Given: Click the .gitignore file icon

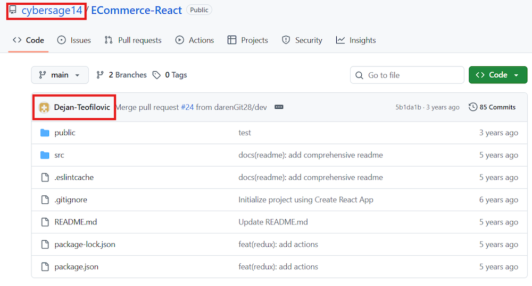Looking at the screenshot, I should [45, 200].
